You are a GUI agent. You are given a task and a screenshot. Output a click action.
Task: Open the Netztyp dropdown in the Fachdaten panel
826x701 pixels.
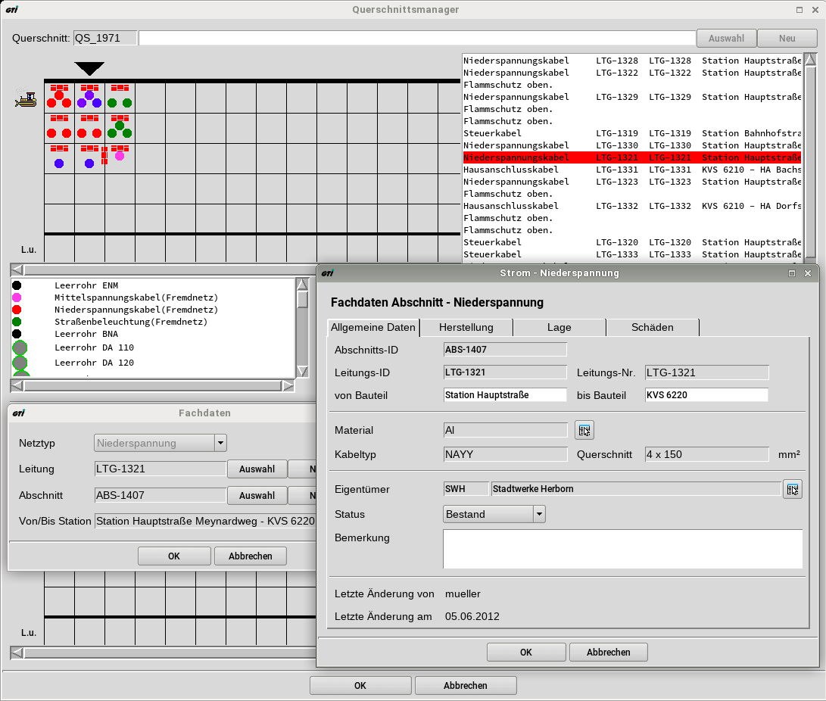click(220, 443)
